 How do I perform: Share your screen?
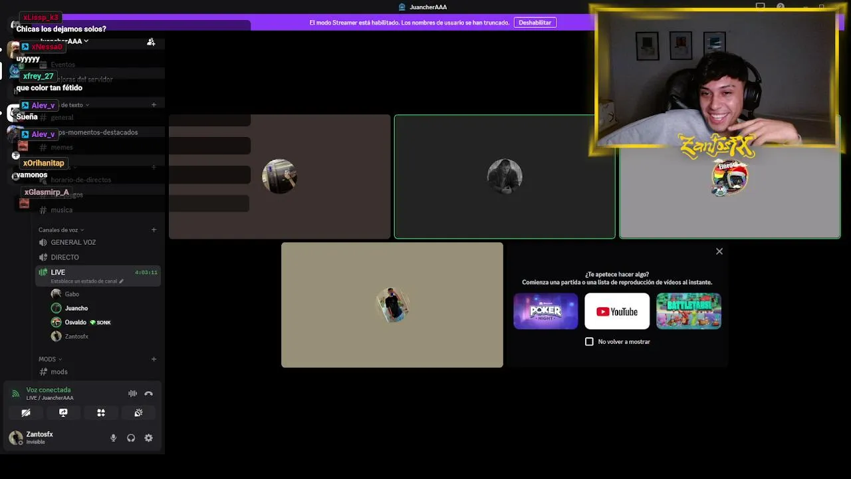coord(63,413)
